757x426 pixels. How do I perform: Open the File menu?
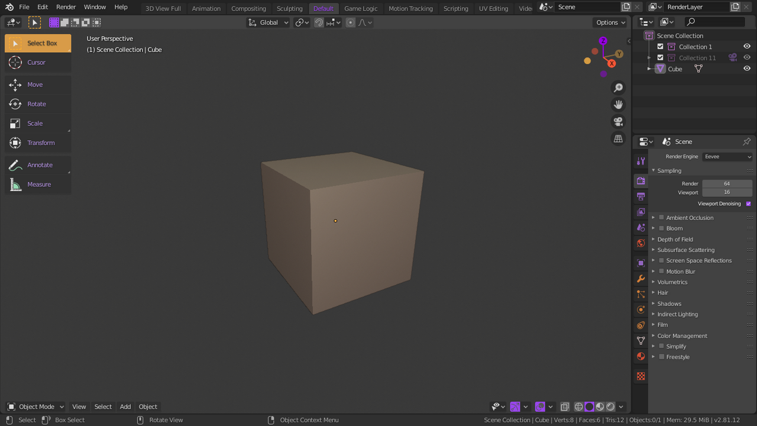tap(24, 7)
